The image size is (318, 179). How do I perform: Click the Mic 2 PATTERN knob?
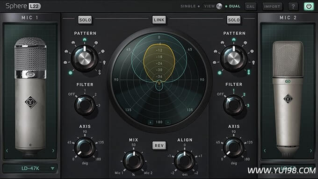click(234, 58)
